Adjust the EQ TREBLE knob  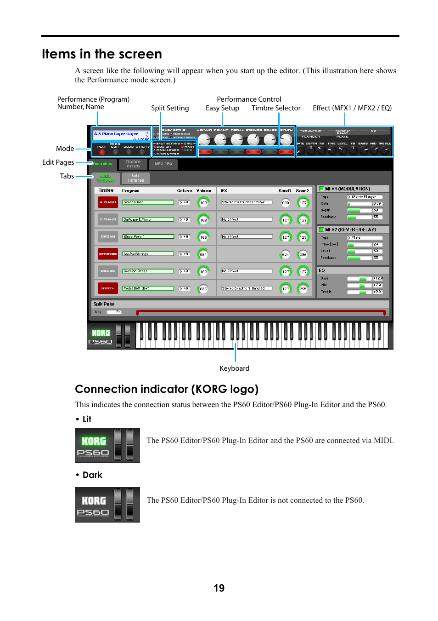[x=385, y=150]
